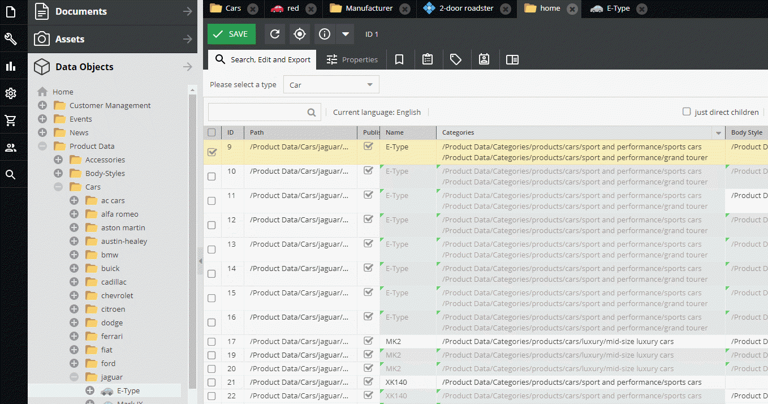Open the tag icon tab
Image resolution: width=768 pixels, height=404 pixels.
pos(456,59)
